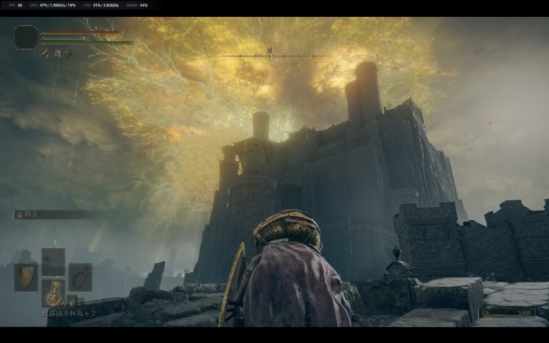Click the DRAM 44% readout
The width and height of the screenshot is (549, 343).
[137, 5]
